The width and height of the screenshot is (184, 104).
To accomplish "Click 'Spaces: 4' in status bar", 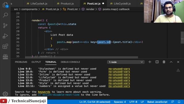I will [120, 102].
